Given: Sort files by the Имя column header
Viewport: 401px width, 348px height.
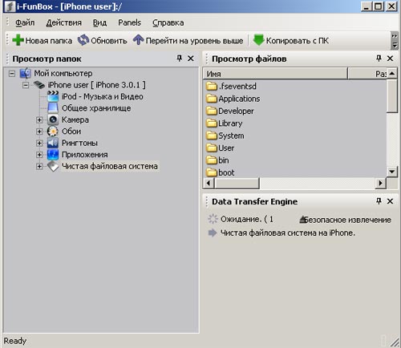Looking at the screenshot, I should (275, 74).
